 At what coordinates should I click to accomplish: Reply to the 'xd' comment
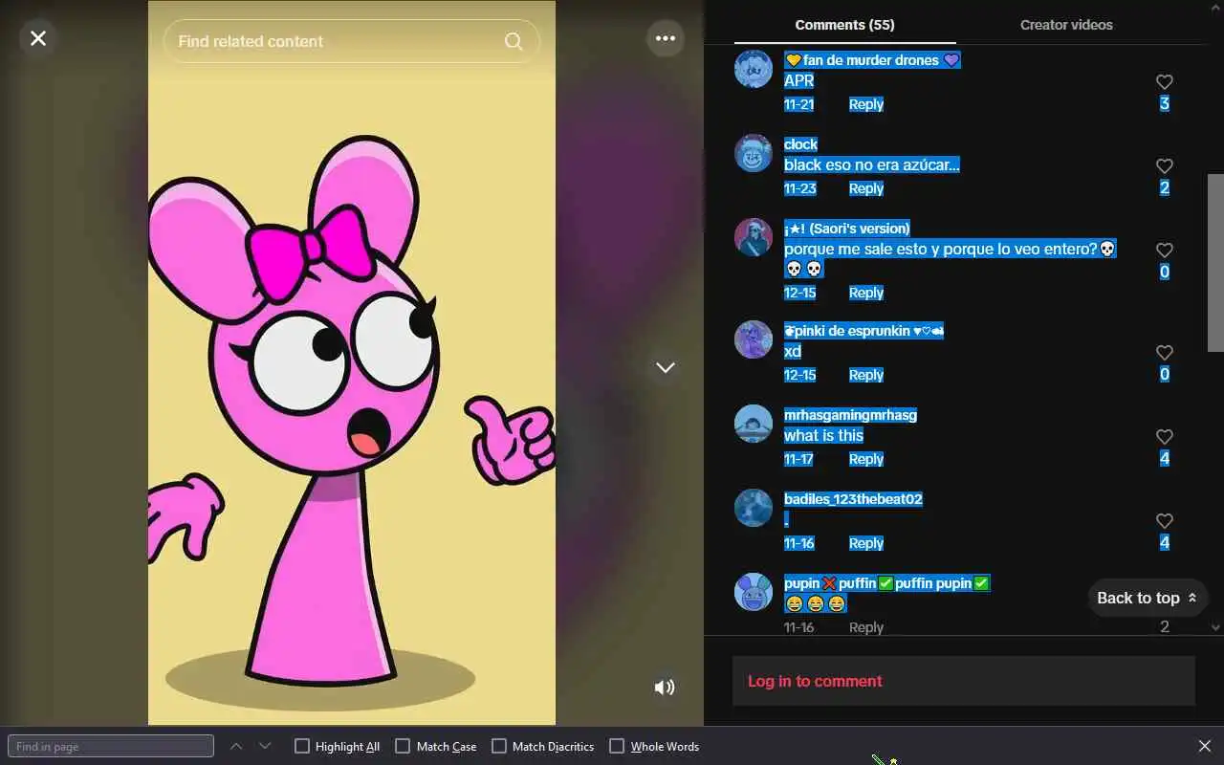[x=866, y=375]
